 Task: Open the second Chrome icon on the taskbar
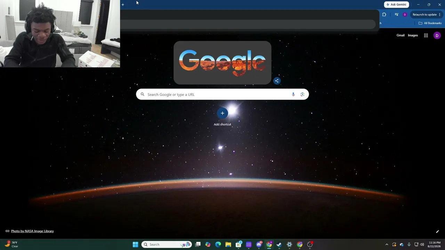coord(300,244)
